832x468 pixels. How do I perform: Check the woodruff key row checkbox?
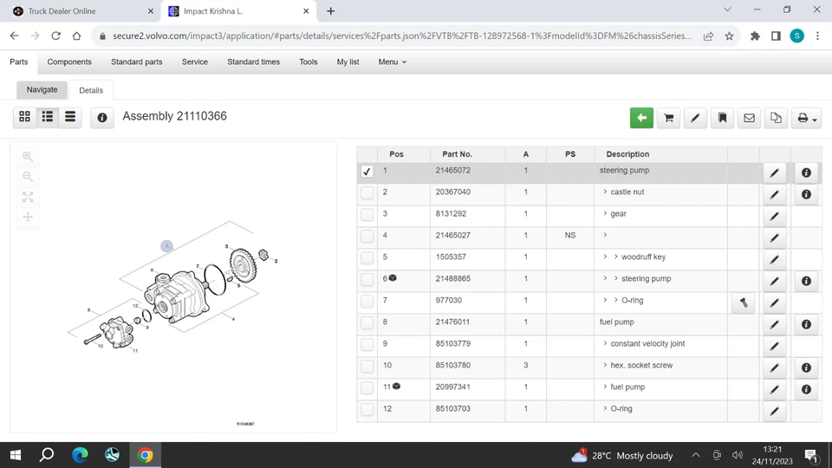click(x=367, y=258)
